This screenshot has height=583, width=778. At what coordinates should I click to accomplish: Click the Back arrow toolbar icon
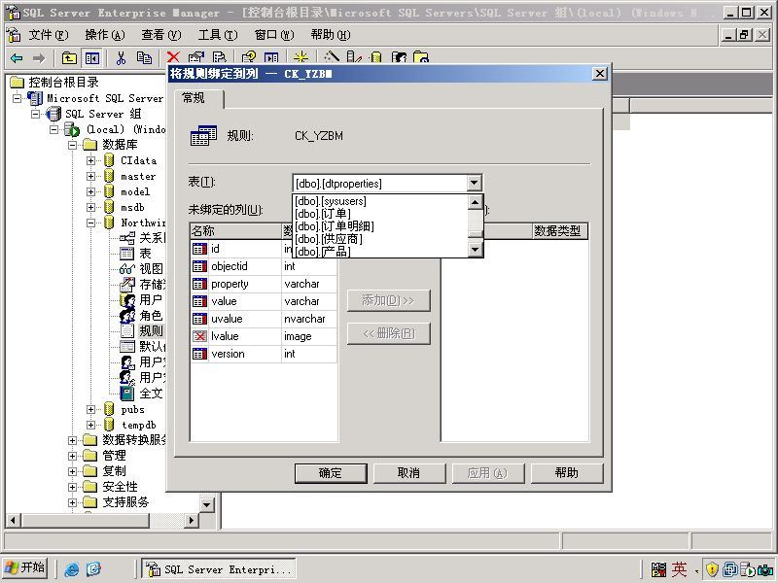tap(17, 58)
